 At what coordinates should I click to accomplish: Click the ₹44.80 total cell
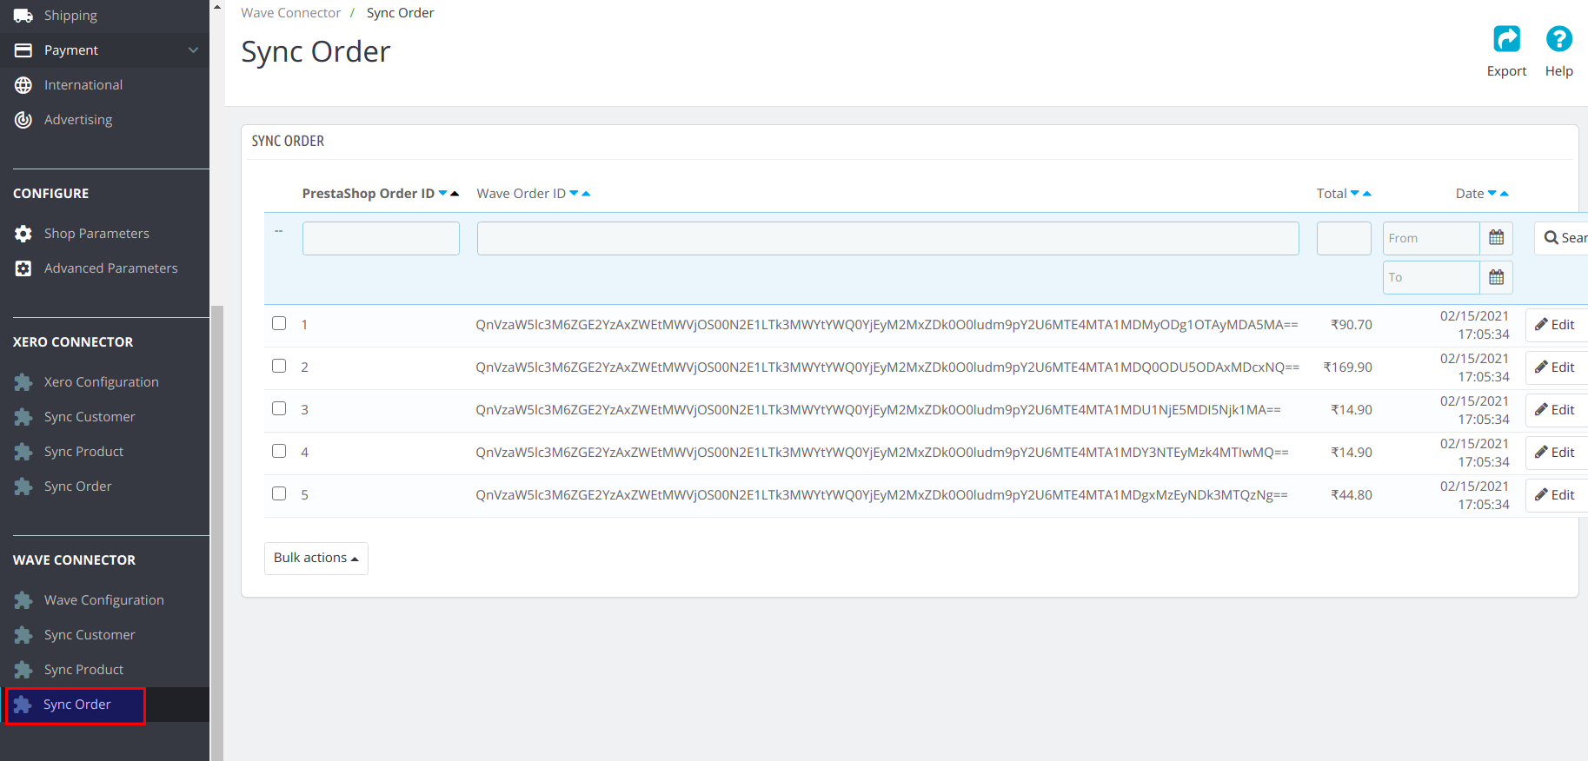(x=1352, y=495)
